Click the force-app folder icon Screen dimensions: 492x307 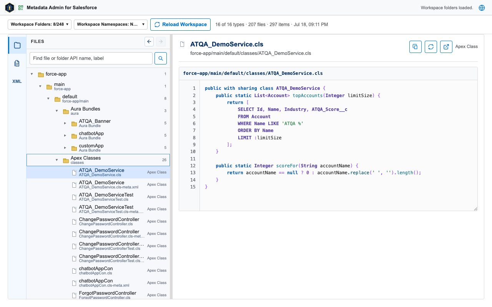tap(41, 74)
